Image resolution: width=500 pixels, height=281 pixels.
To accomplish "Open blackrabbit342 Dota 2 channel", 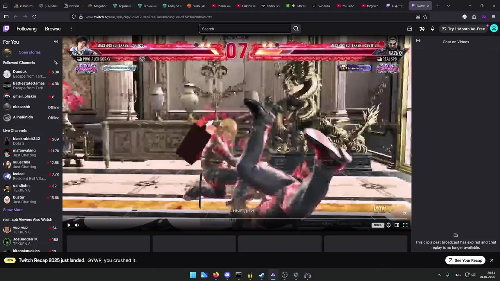I will coord(31,141).
